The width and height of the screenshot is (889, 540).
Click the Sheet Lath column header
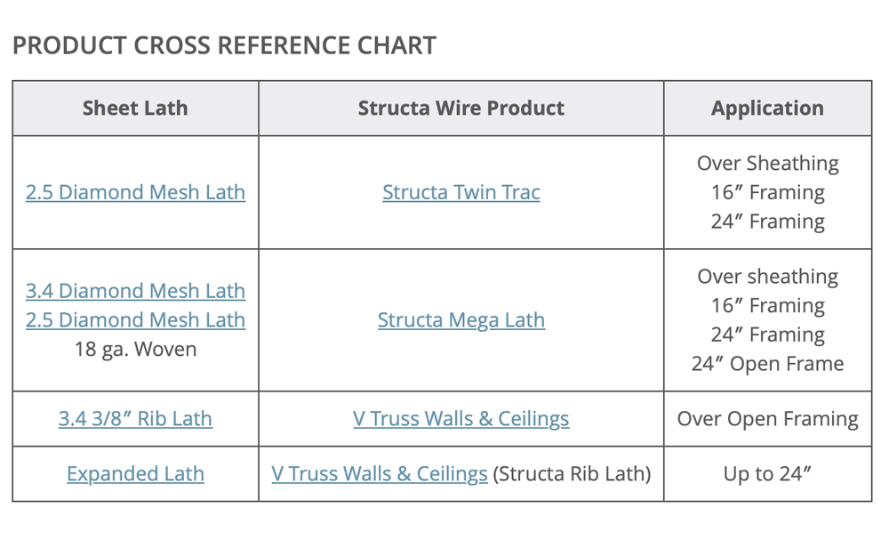(135, 109)
